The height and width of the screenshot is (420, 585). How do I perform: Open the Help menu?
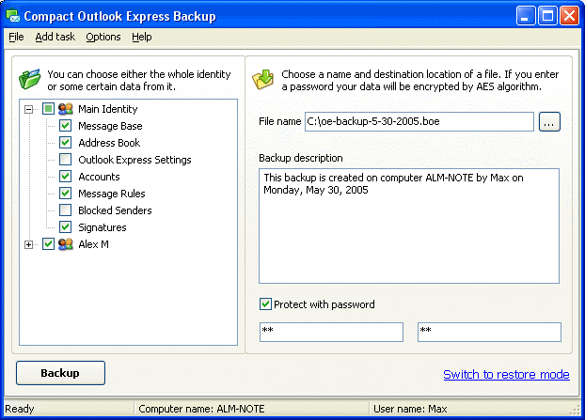[x=142, y=37]
